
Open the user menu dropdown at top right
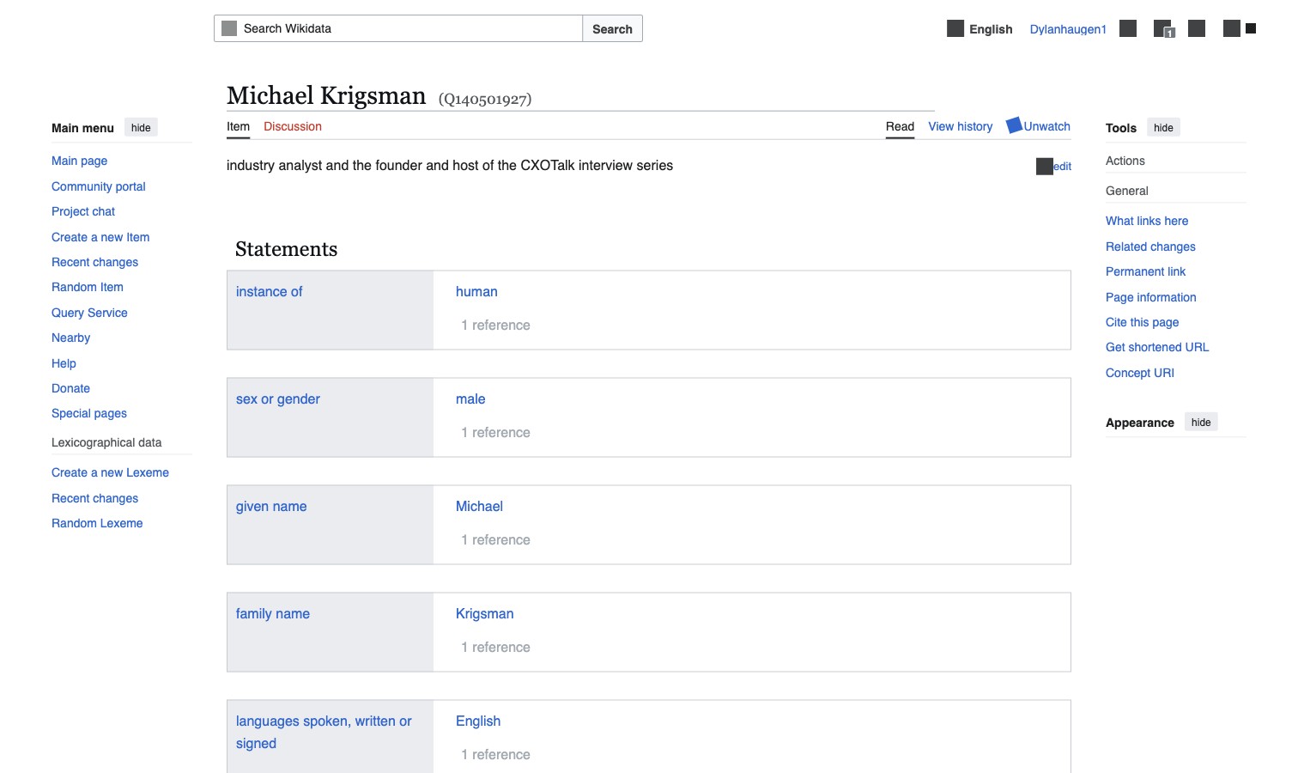coord(1240,28)
